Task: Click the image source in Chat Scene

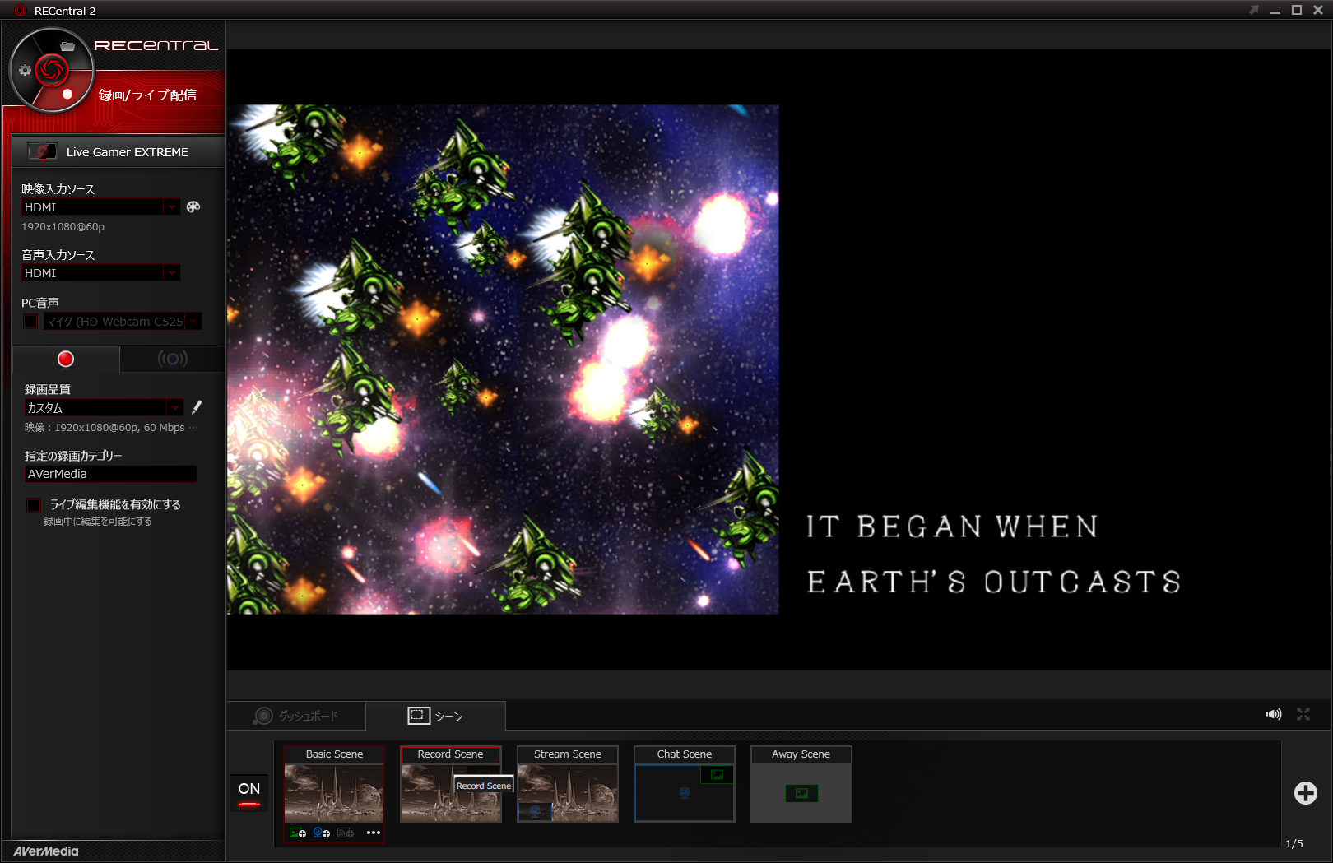Action: [x=717, y=774]
